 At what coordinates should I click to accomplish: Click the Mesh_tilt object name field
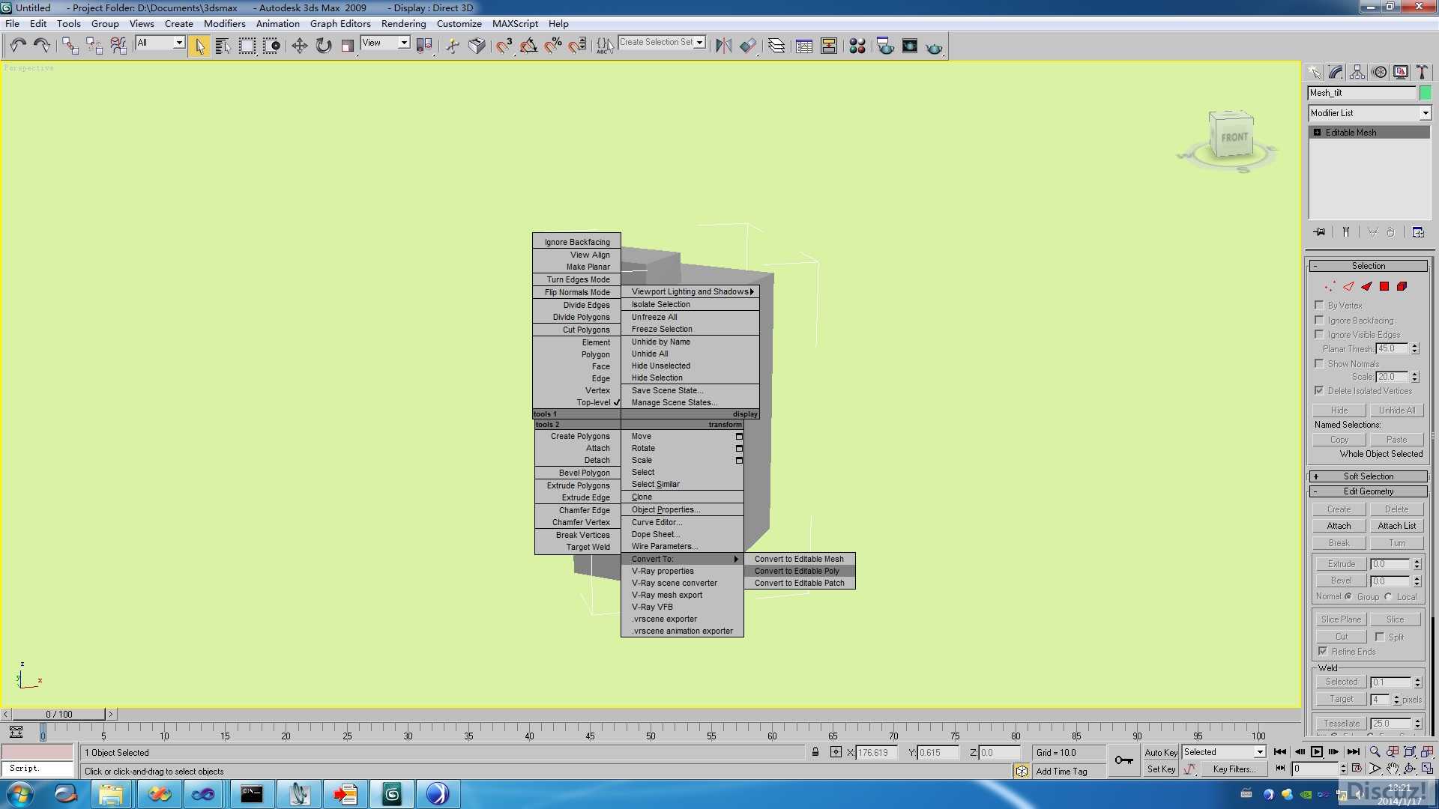pyautogui.click(x=1361, y=93)
